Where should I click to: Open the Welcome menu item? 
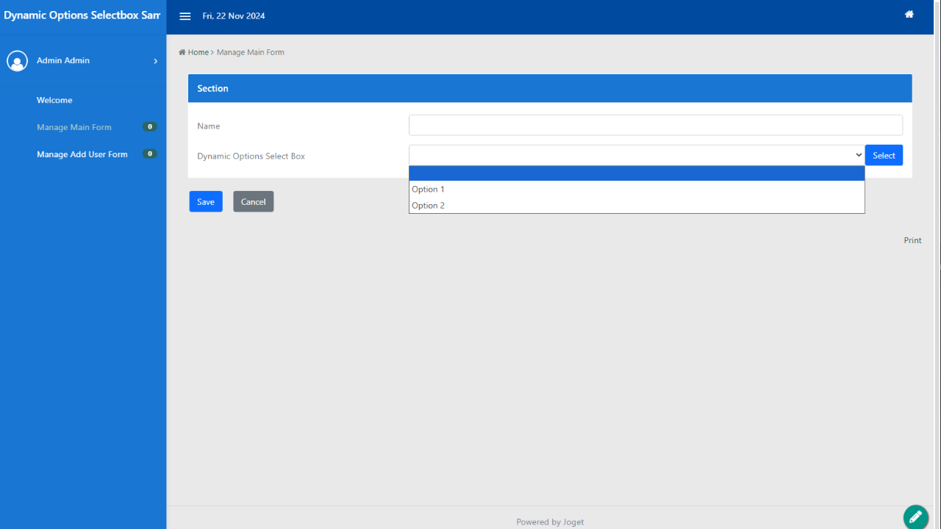pos(54,100)
